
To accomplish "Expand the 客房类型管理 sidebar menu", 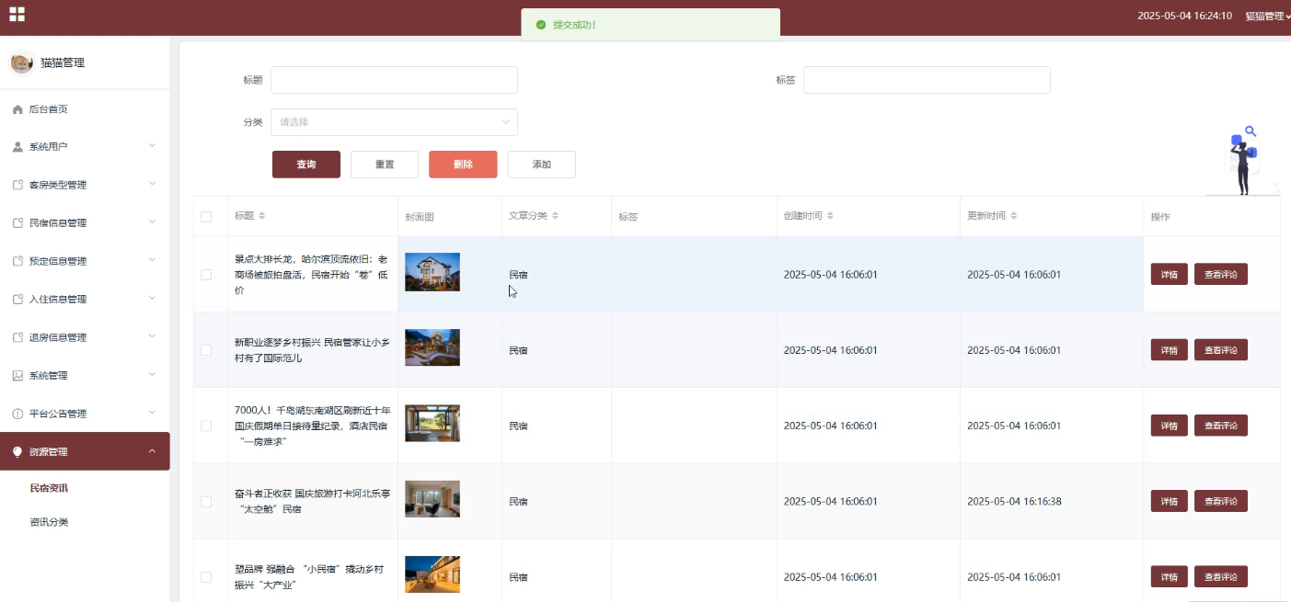I will click(x=85, y=185).
